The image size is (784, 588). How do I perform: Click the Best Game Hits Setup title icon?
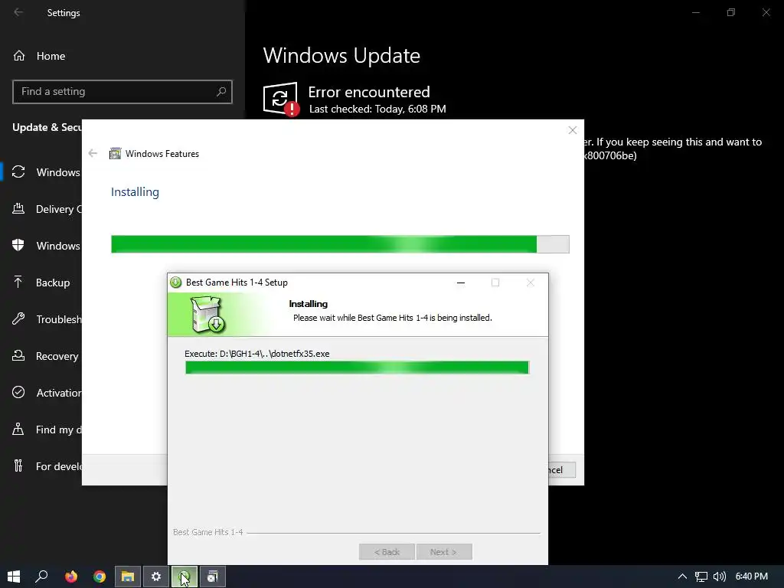tap(176, 283)
